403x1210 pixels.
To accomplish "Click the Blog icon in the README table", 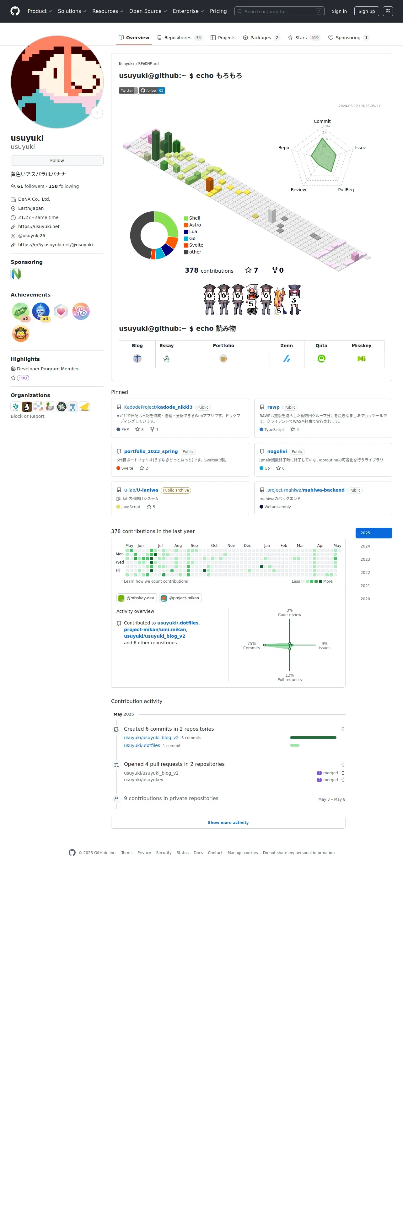I will click(x=137, y=359).
